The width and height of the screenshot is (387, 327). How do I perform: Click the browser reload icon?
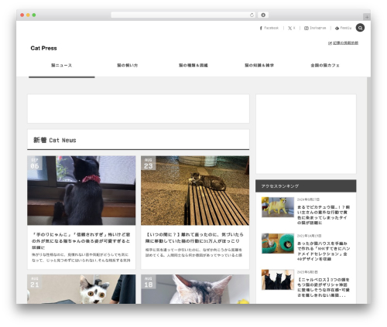(252, 15)
